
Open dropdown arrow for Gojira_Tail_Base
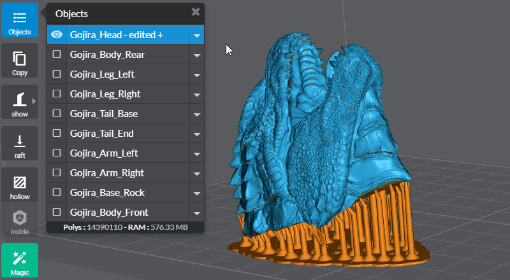(197, 115)
